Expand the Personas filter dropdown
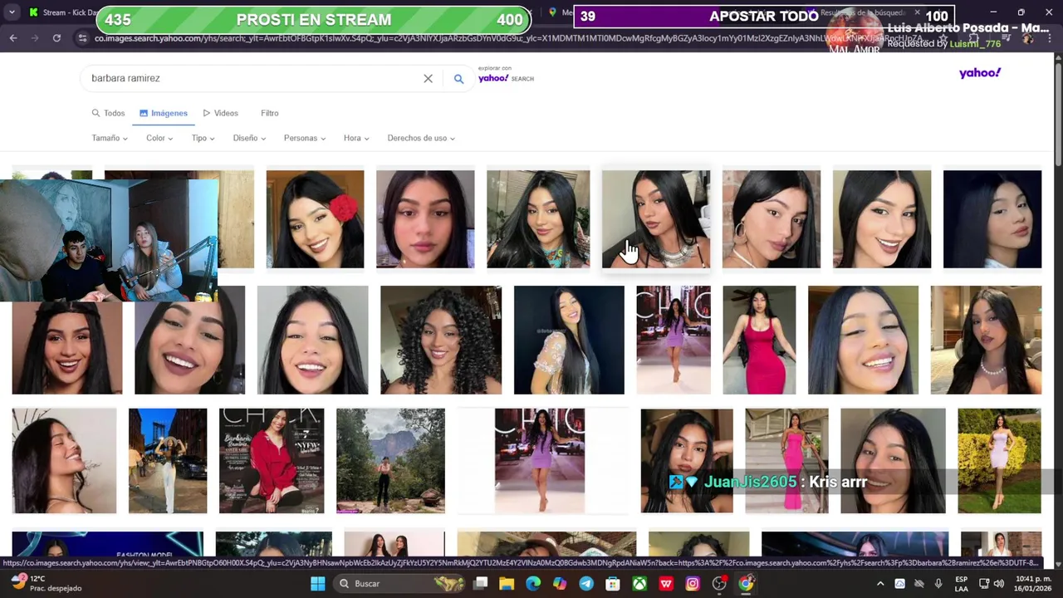The image size is (1063, 598). [305, 138]
